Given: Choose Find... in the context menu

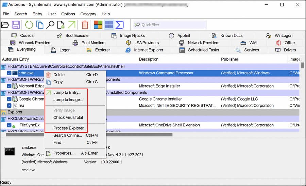Looking at the screenshot, I should [75, 143].
